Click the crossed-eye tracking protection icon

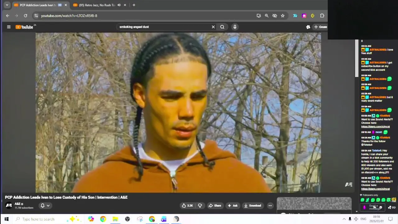[x=275, y=16]
